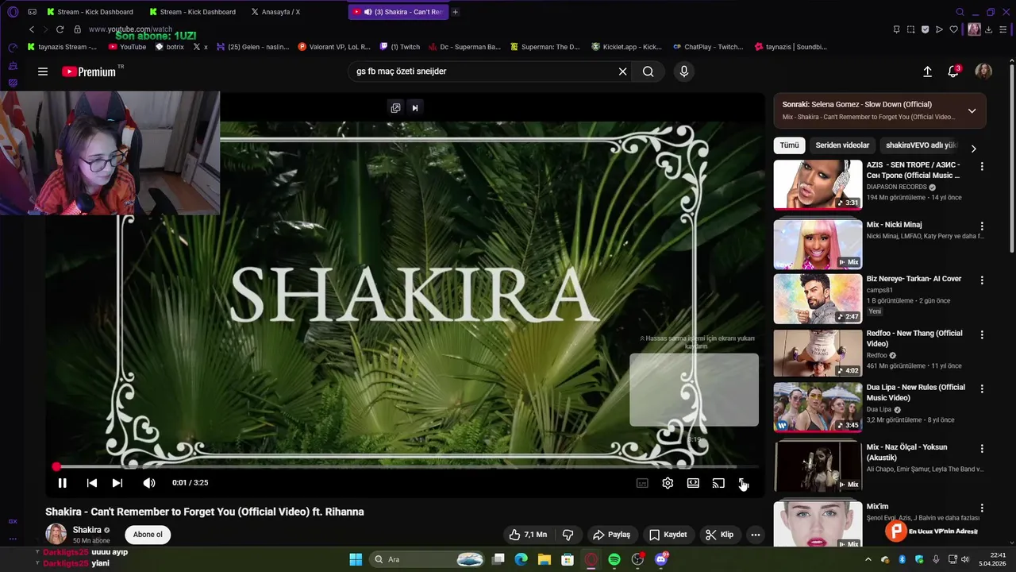
Task: Open YouTube account avatar menu
Action: point(983,71)
